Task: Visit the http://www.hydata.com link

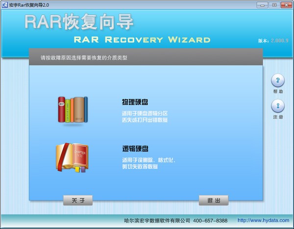Action: coord(263,220)
